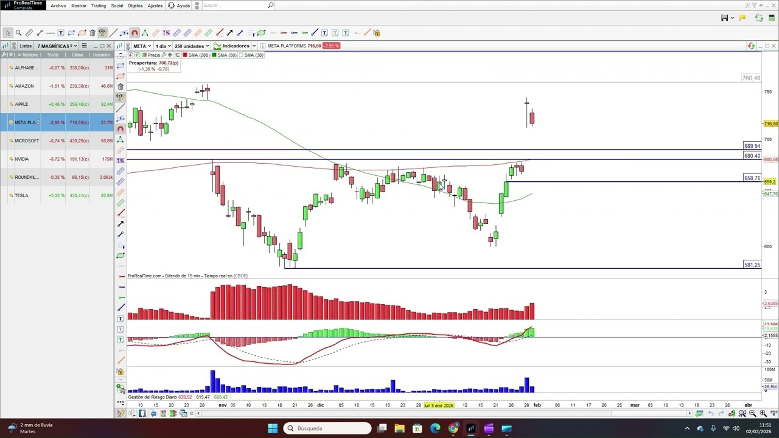Open the Mostrar menu
Image resolution: width=779 pixels, height=438 pixels.
coord(79,5)
